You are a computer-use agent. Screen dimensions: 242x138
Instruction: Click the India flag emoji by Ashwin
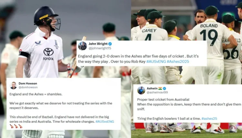pos(160,89)
